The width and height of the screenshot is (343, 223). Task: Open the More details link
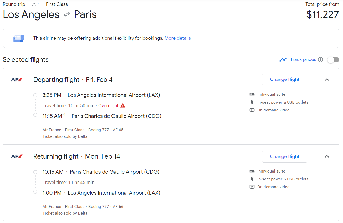click(x=178, y=38)
